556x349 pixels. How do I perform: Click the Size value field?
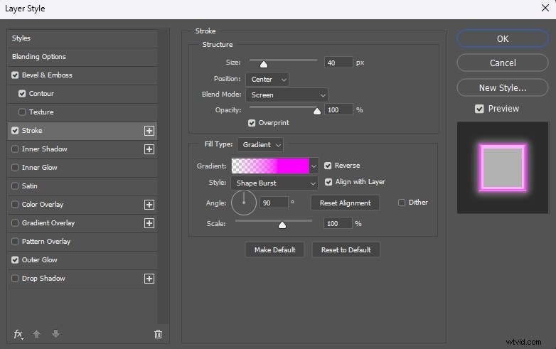[338, 63]
